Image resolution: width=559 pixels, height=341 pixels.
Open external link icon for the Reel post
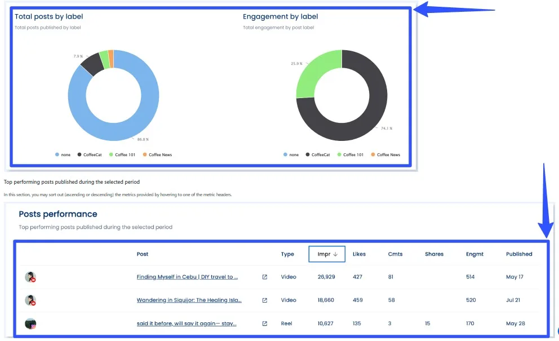coord(265,324)
